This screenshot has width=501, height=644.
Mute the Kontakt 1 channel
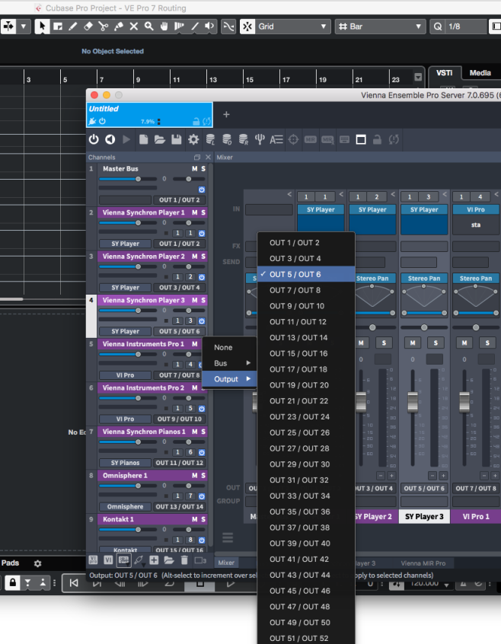pos(195,520)
